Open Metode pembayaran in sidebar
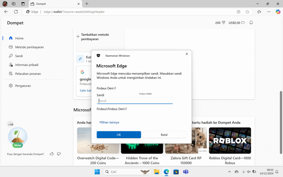 (x=26, y=47)
